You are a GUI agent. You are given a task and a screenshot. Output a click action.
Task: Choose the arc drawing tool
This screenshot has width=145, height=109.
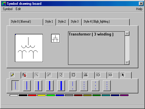pyautogui.click(x=49, y=75)
